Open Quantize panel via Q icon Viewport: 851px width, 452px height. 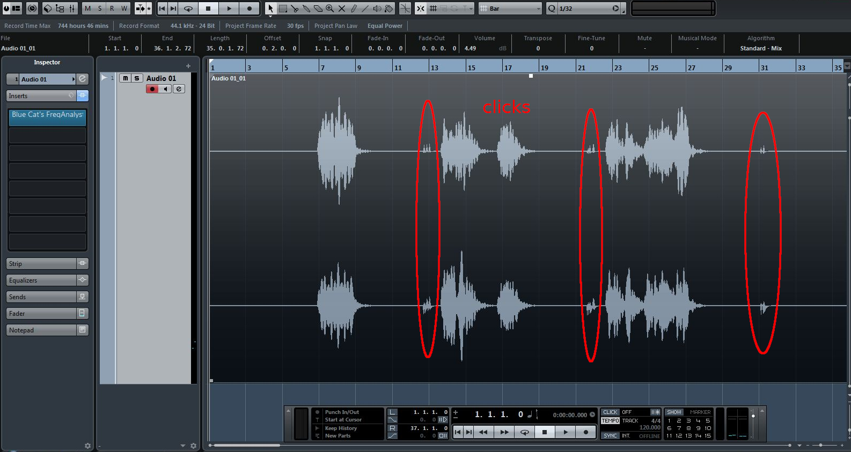tap(552, 9)
